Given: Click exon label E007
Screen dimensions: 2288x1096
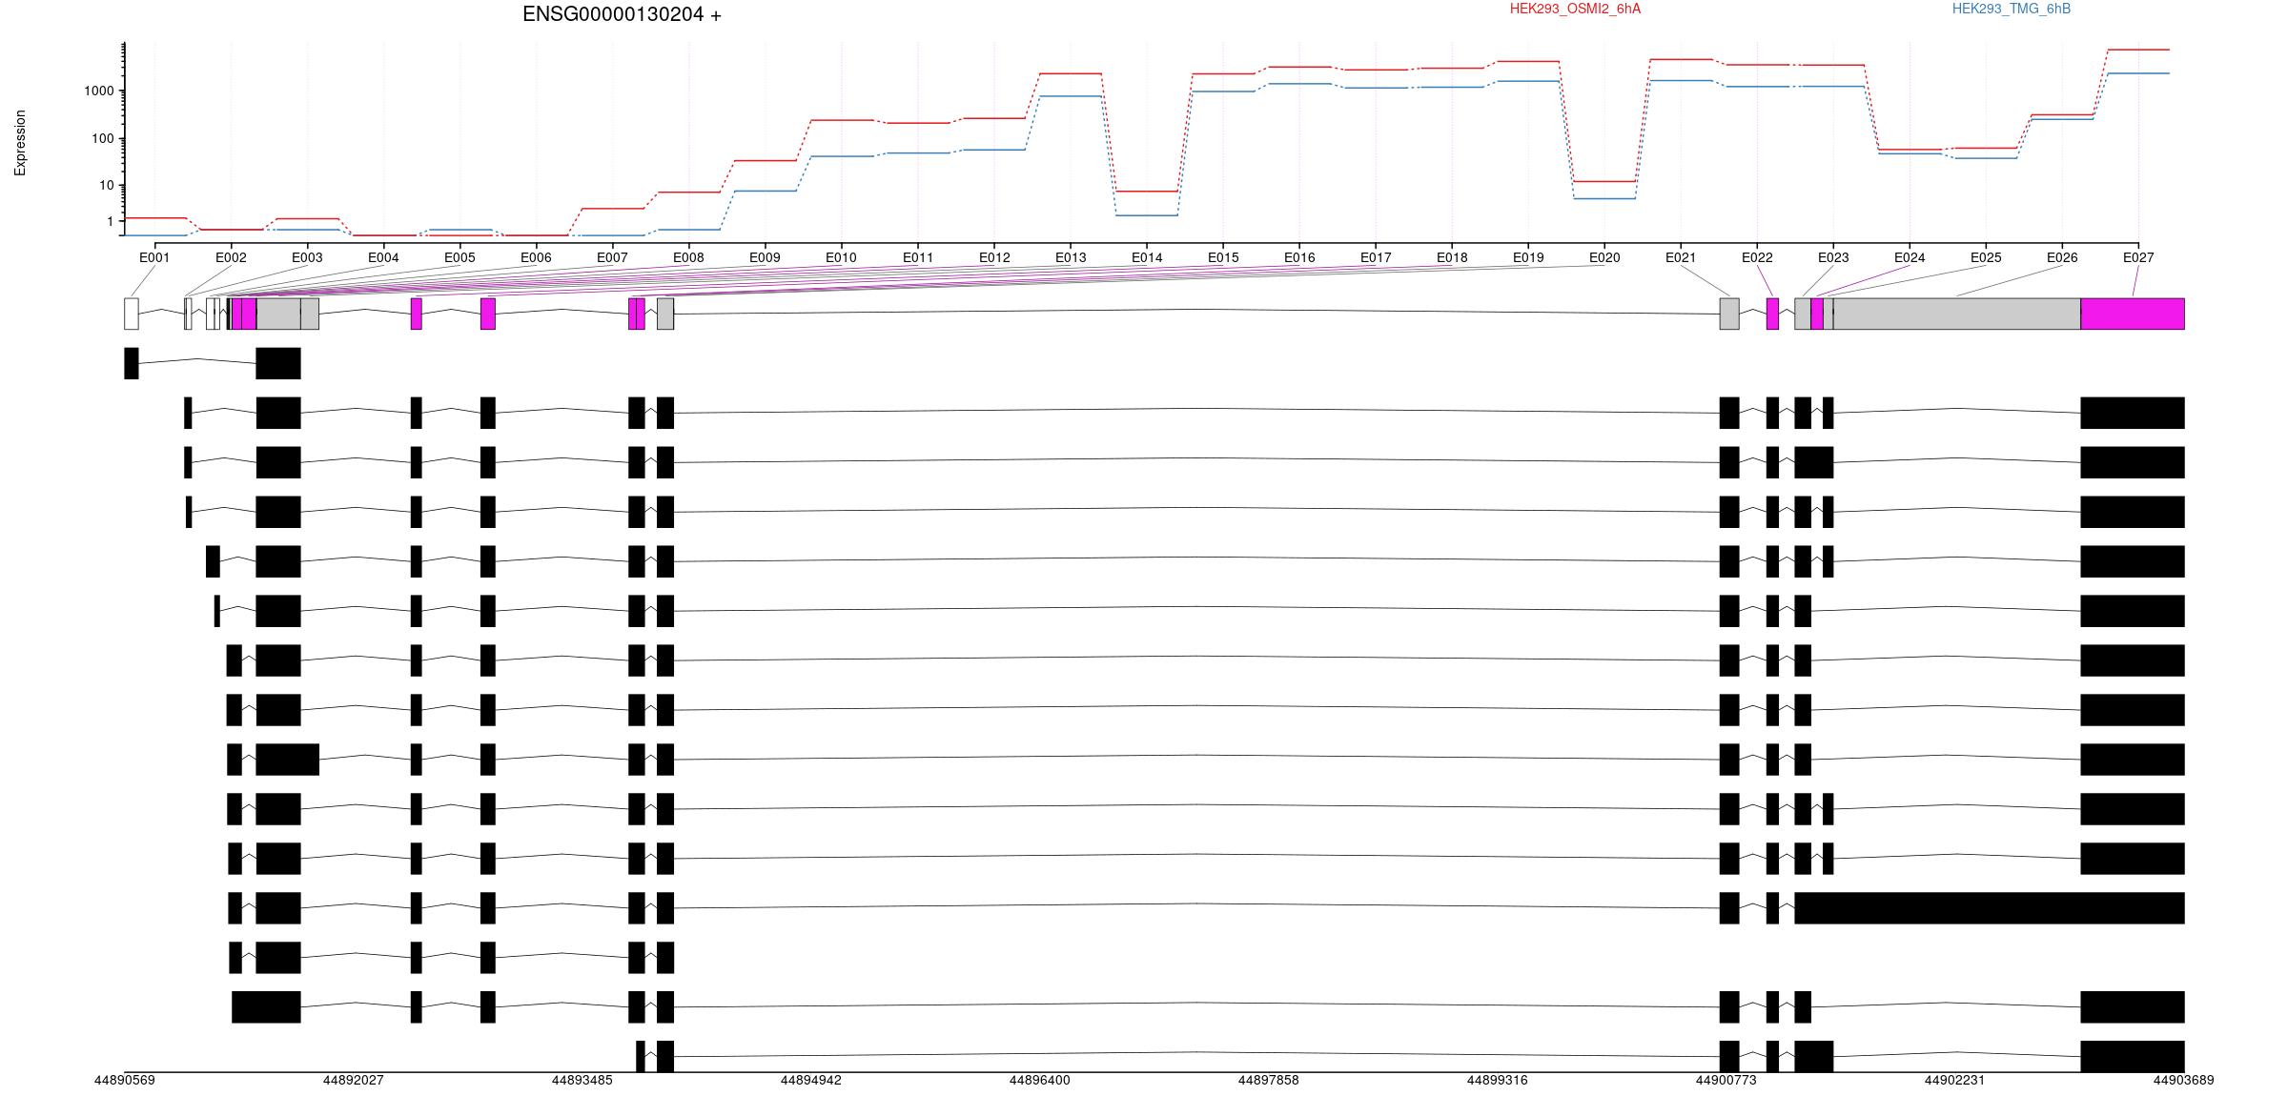Looking at the screenshot, I should tap(612, 257).
